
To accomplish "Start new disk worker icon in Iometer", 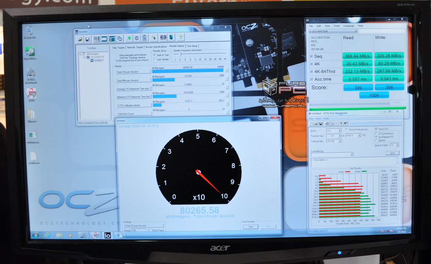I will 104,39.
